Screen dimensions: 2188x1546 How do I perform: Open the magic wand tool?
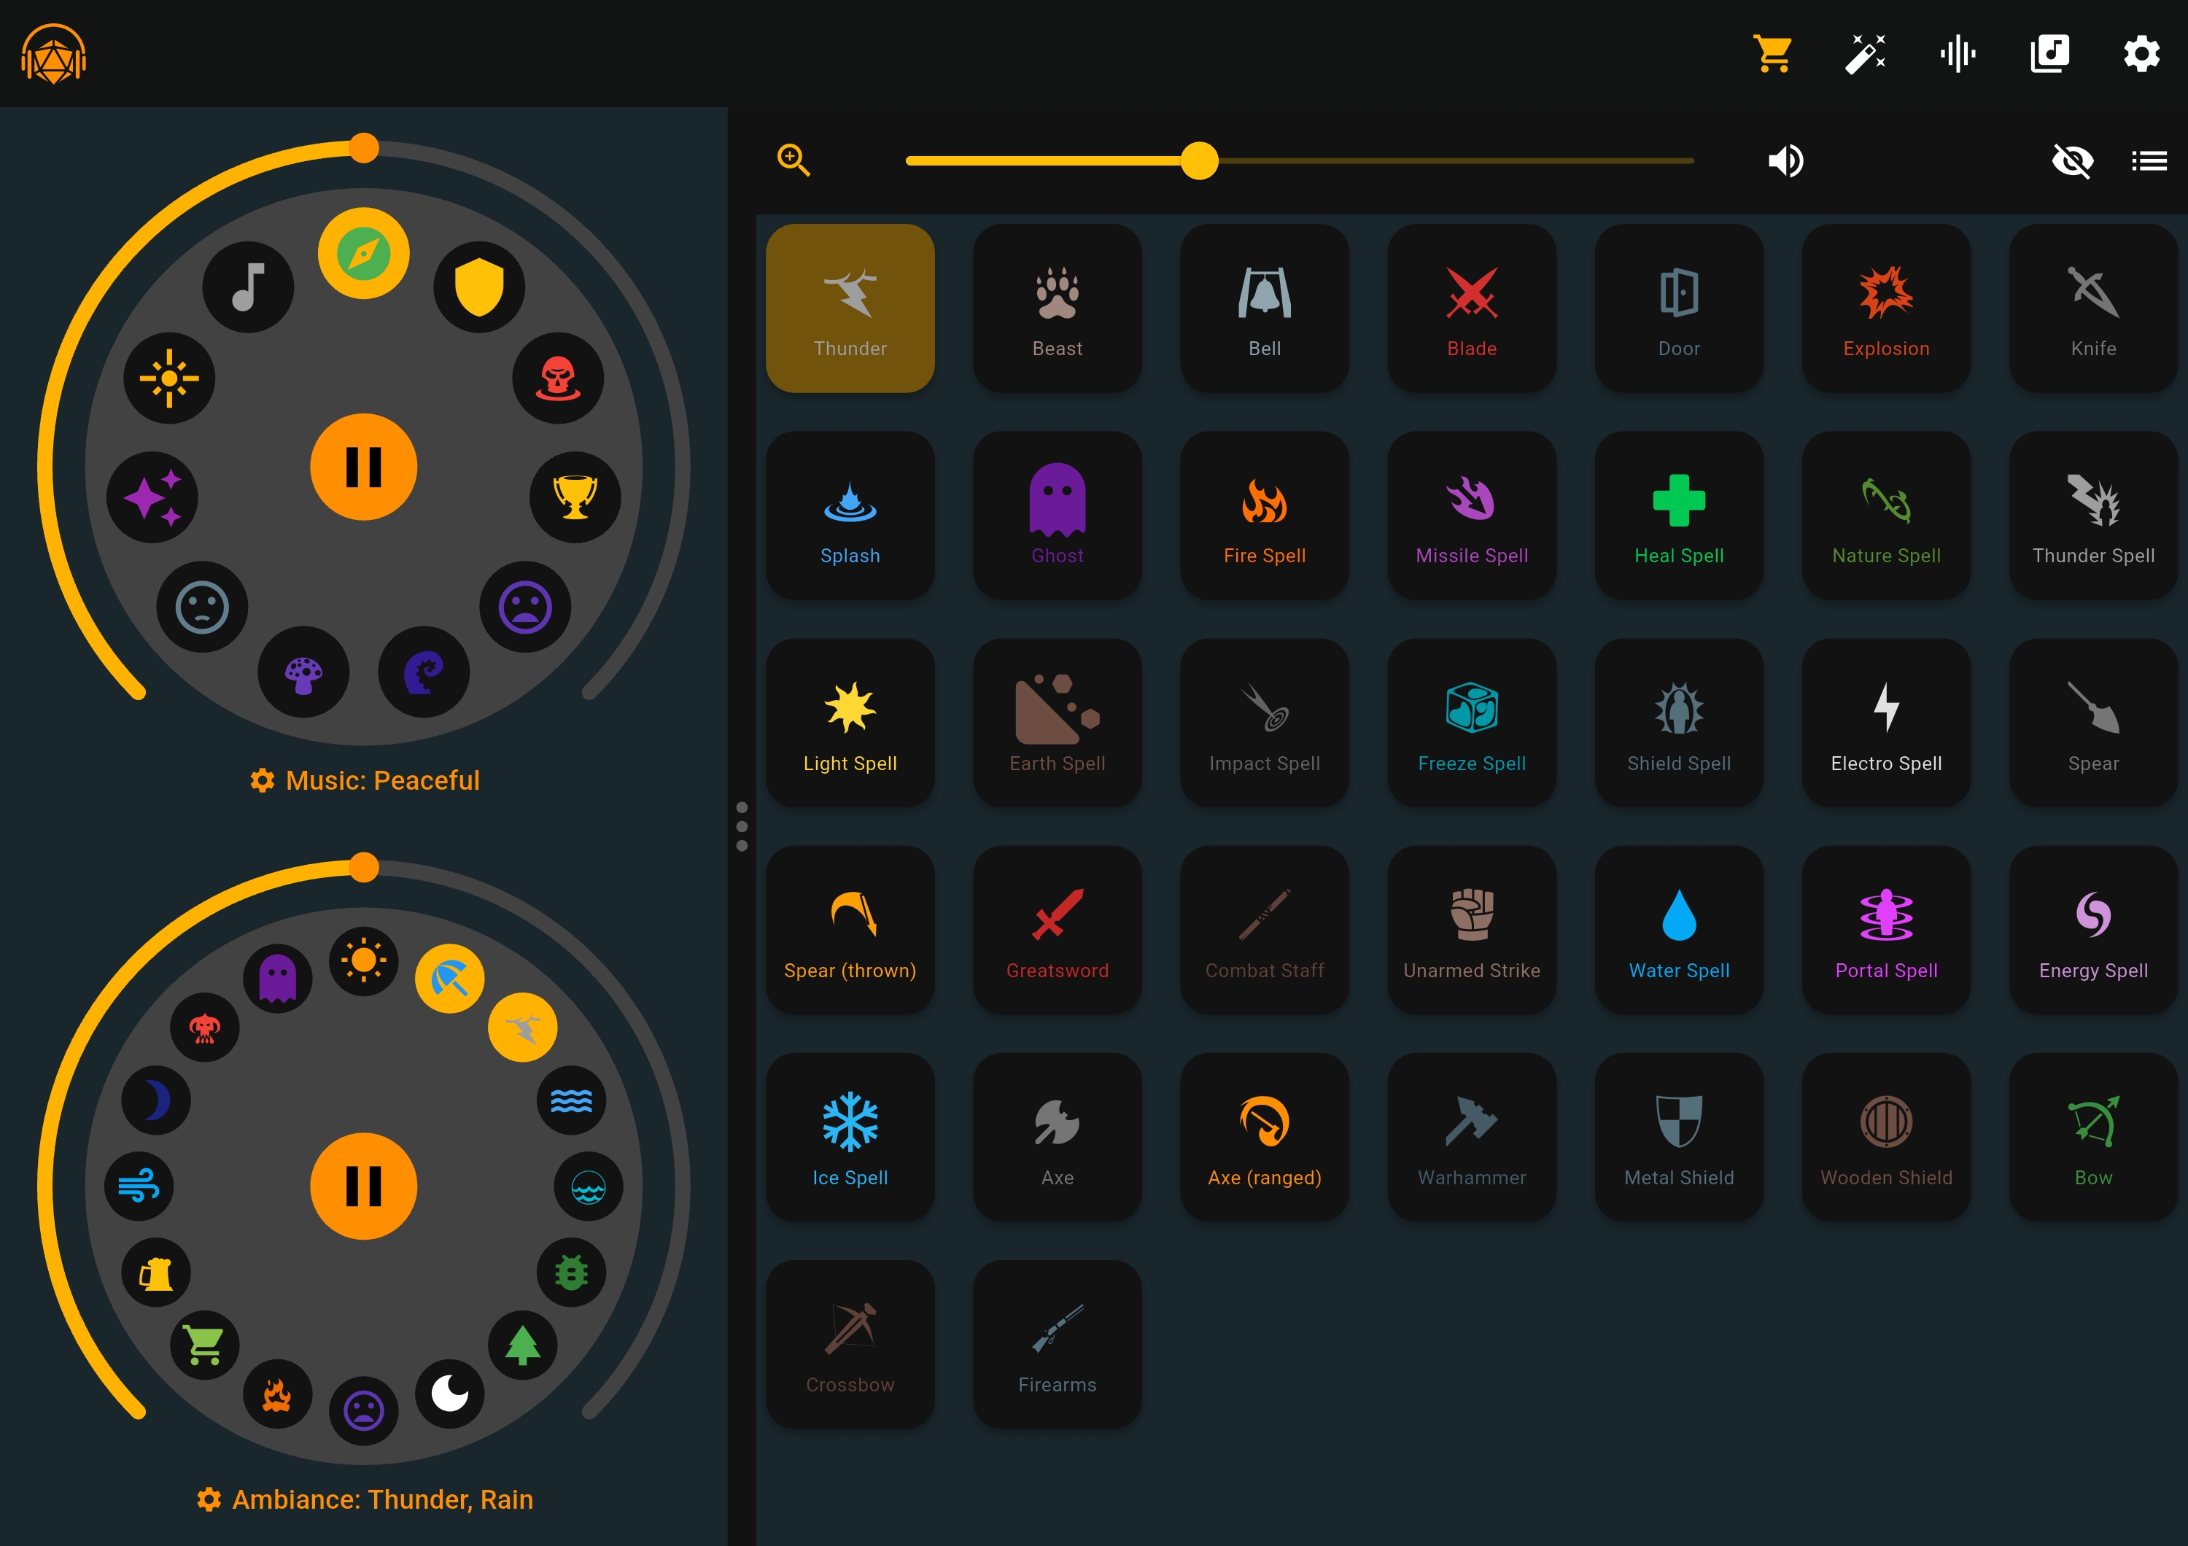click(x=1865, y=54)
